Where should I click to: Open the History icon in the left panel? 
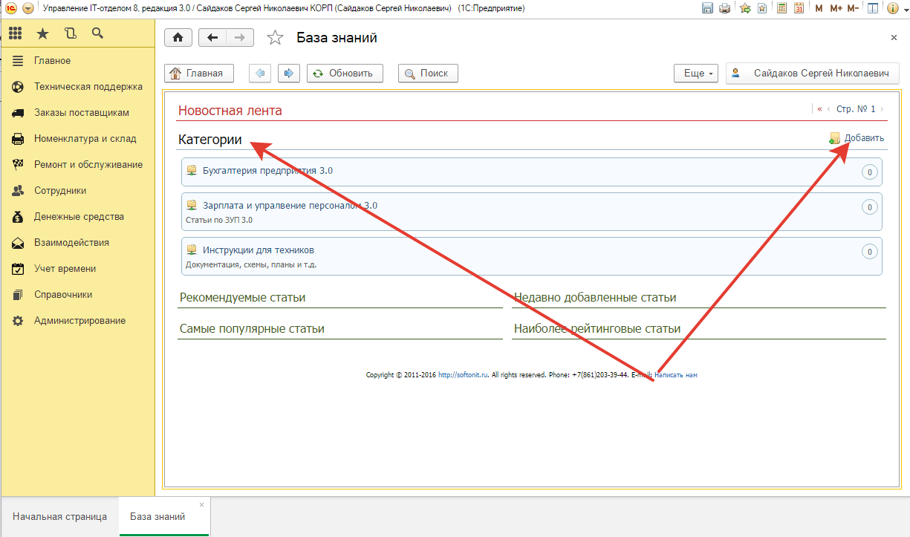71,33
